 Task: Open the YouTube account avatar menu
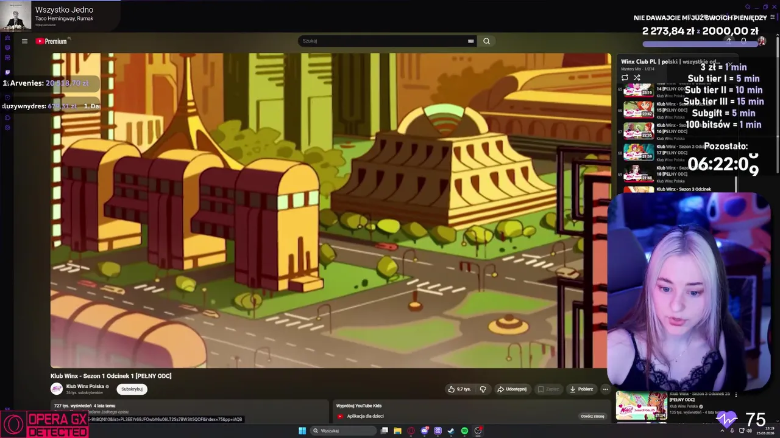coord(761,41)
